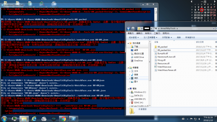Open the 共用對象 dropdown

[167, 37]
